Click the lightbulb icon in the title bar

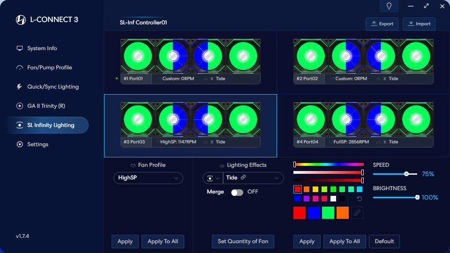click(389, 6)
